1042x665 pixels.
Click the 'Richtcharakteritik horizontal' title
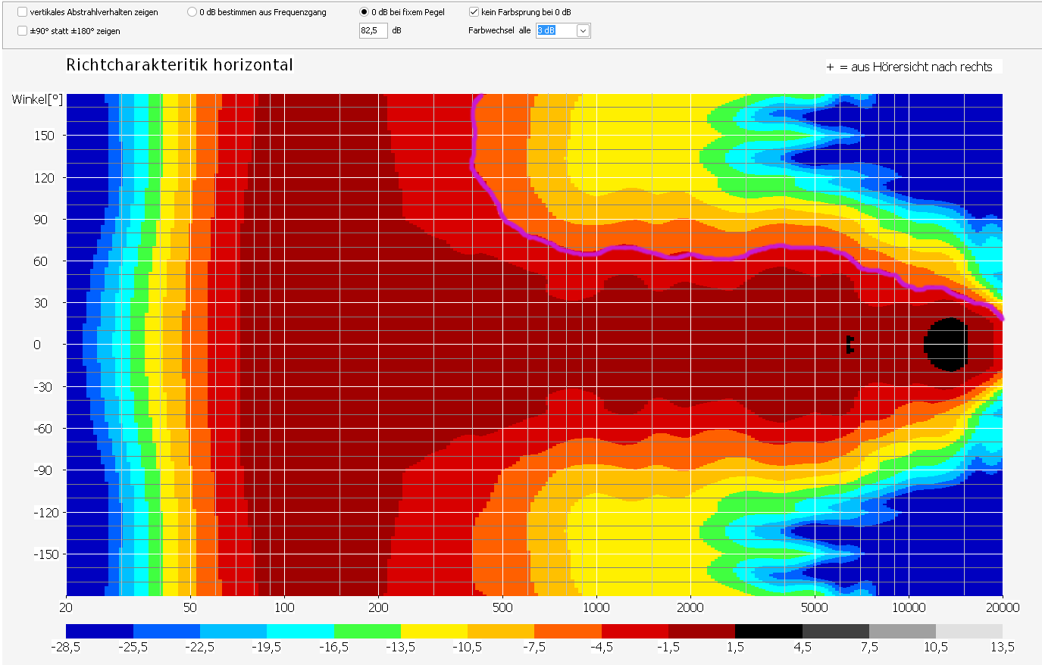[x=180, y=65]
